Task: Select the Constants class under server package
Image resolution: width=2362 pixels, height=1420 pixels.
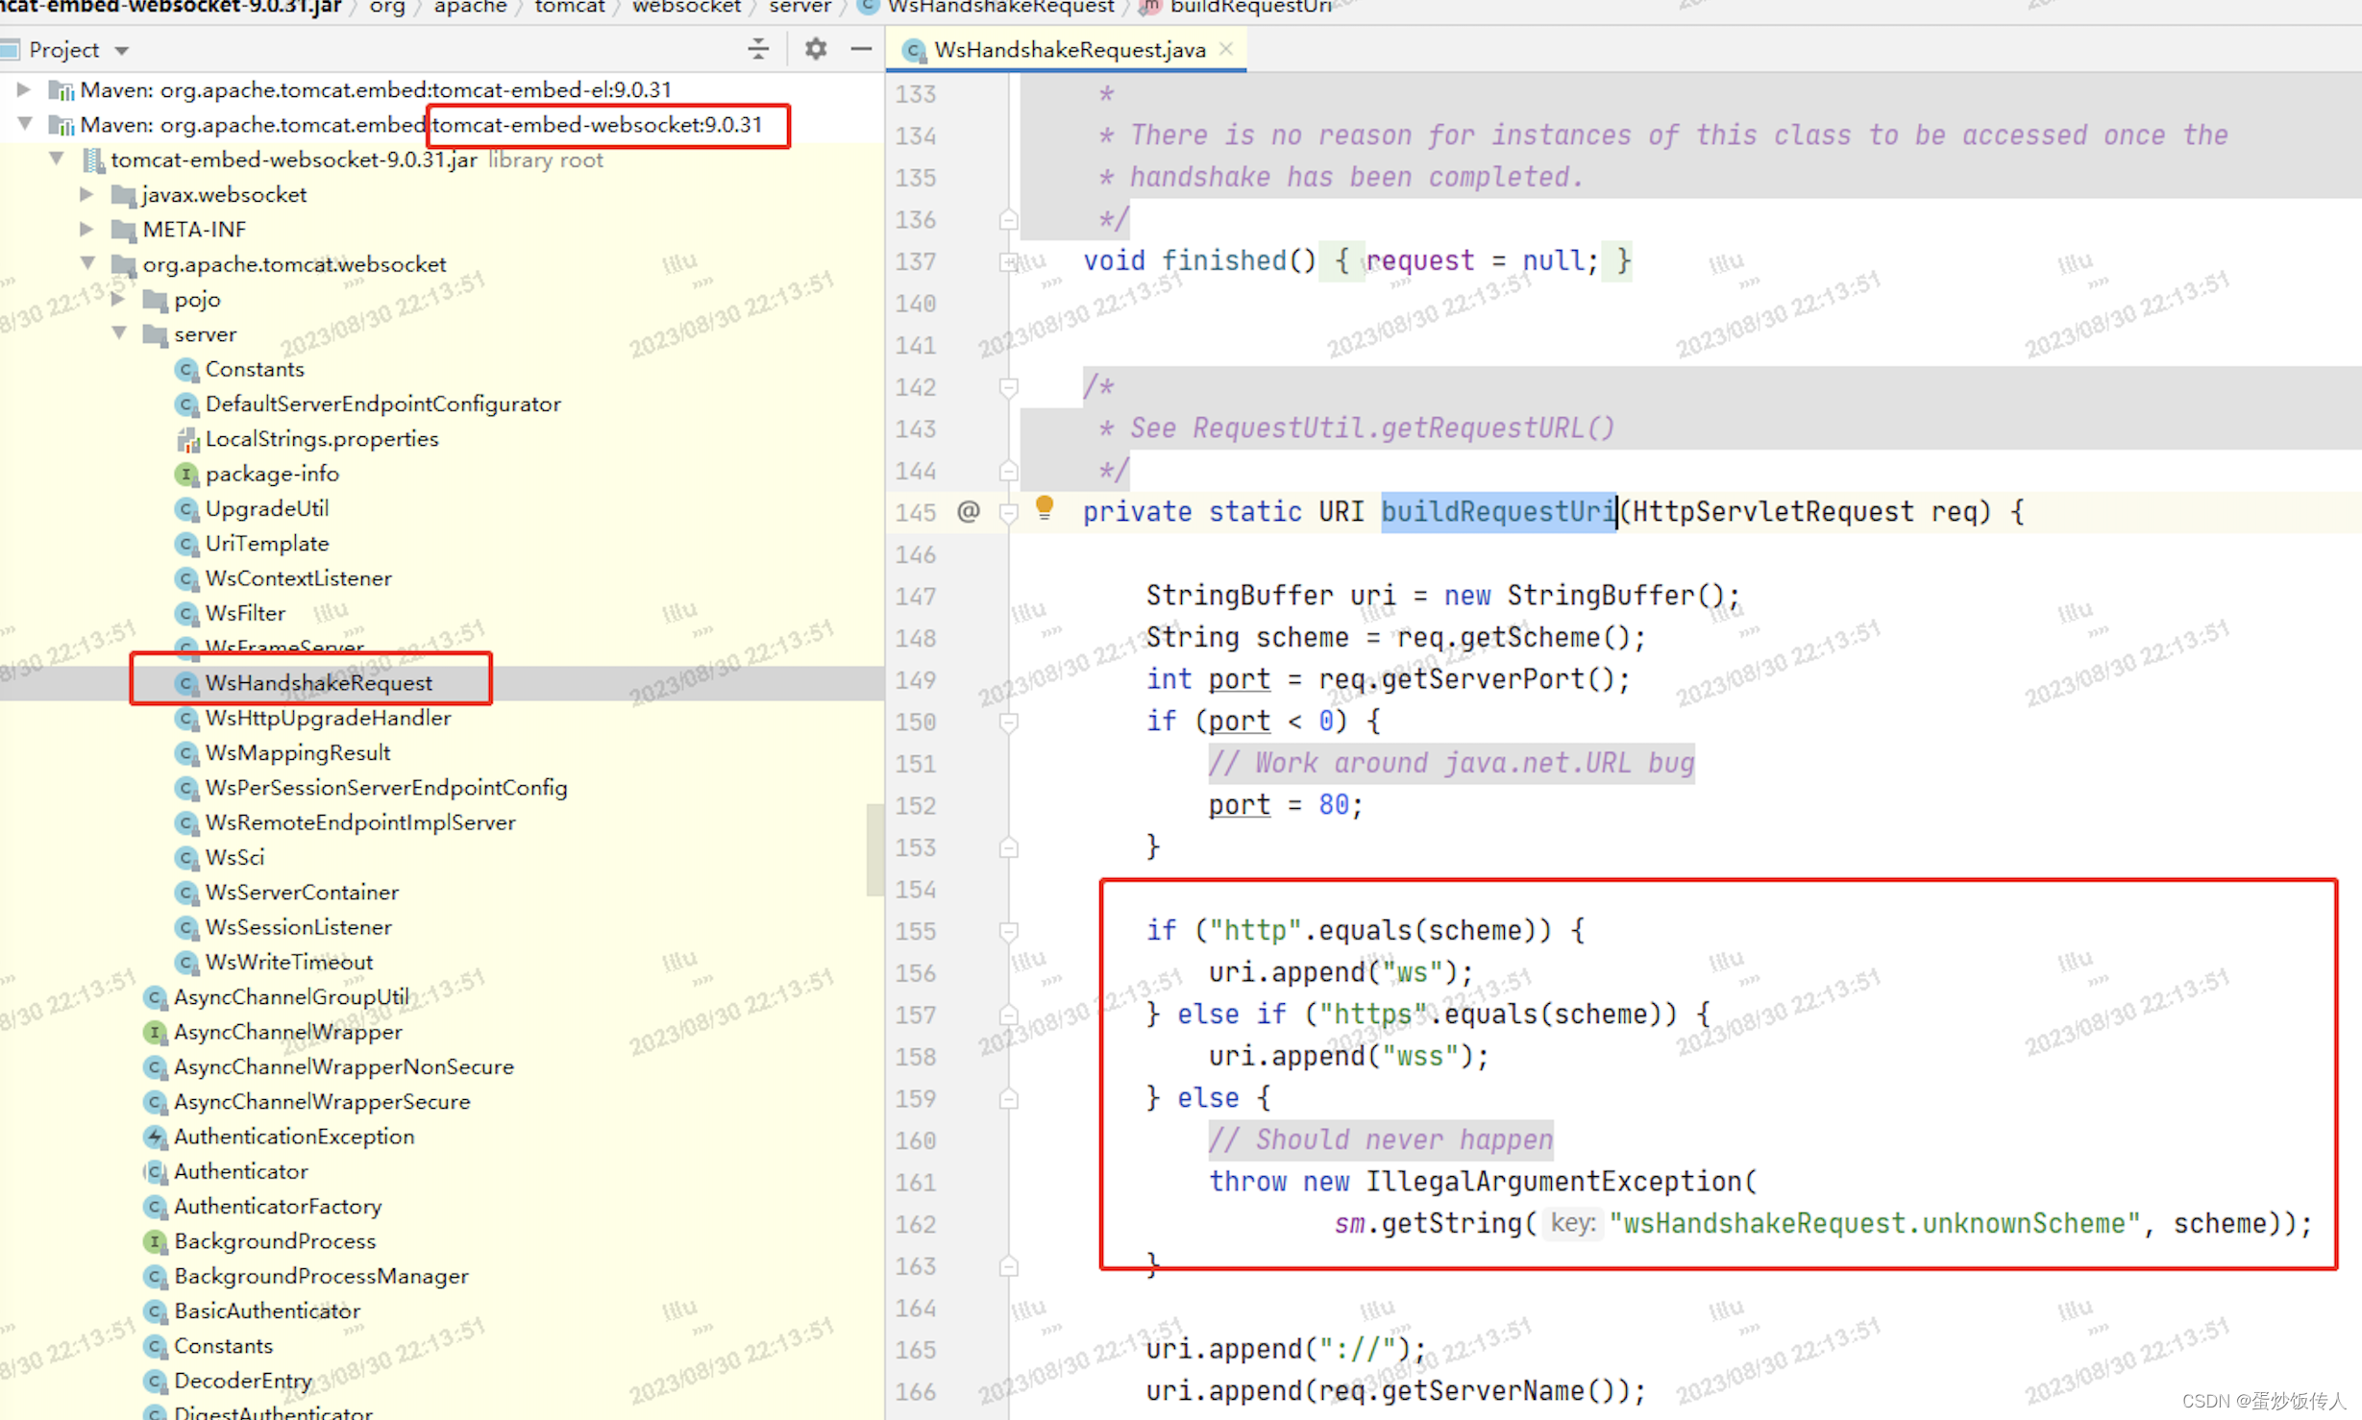Action: [x=255, y=369]
